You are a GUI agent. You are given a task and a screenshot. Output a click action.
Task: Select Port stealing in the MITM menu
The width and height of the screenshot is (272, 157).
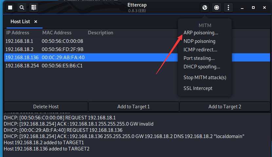pyautogui.click(x=199, y=58)
